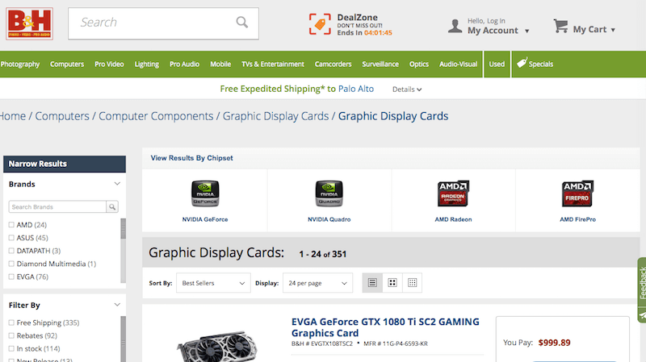Viewport: 646px width, 362px height.
Task: Open the Surveillance menu
Action: point(380,64)
